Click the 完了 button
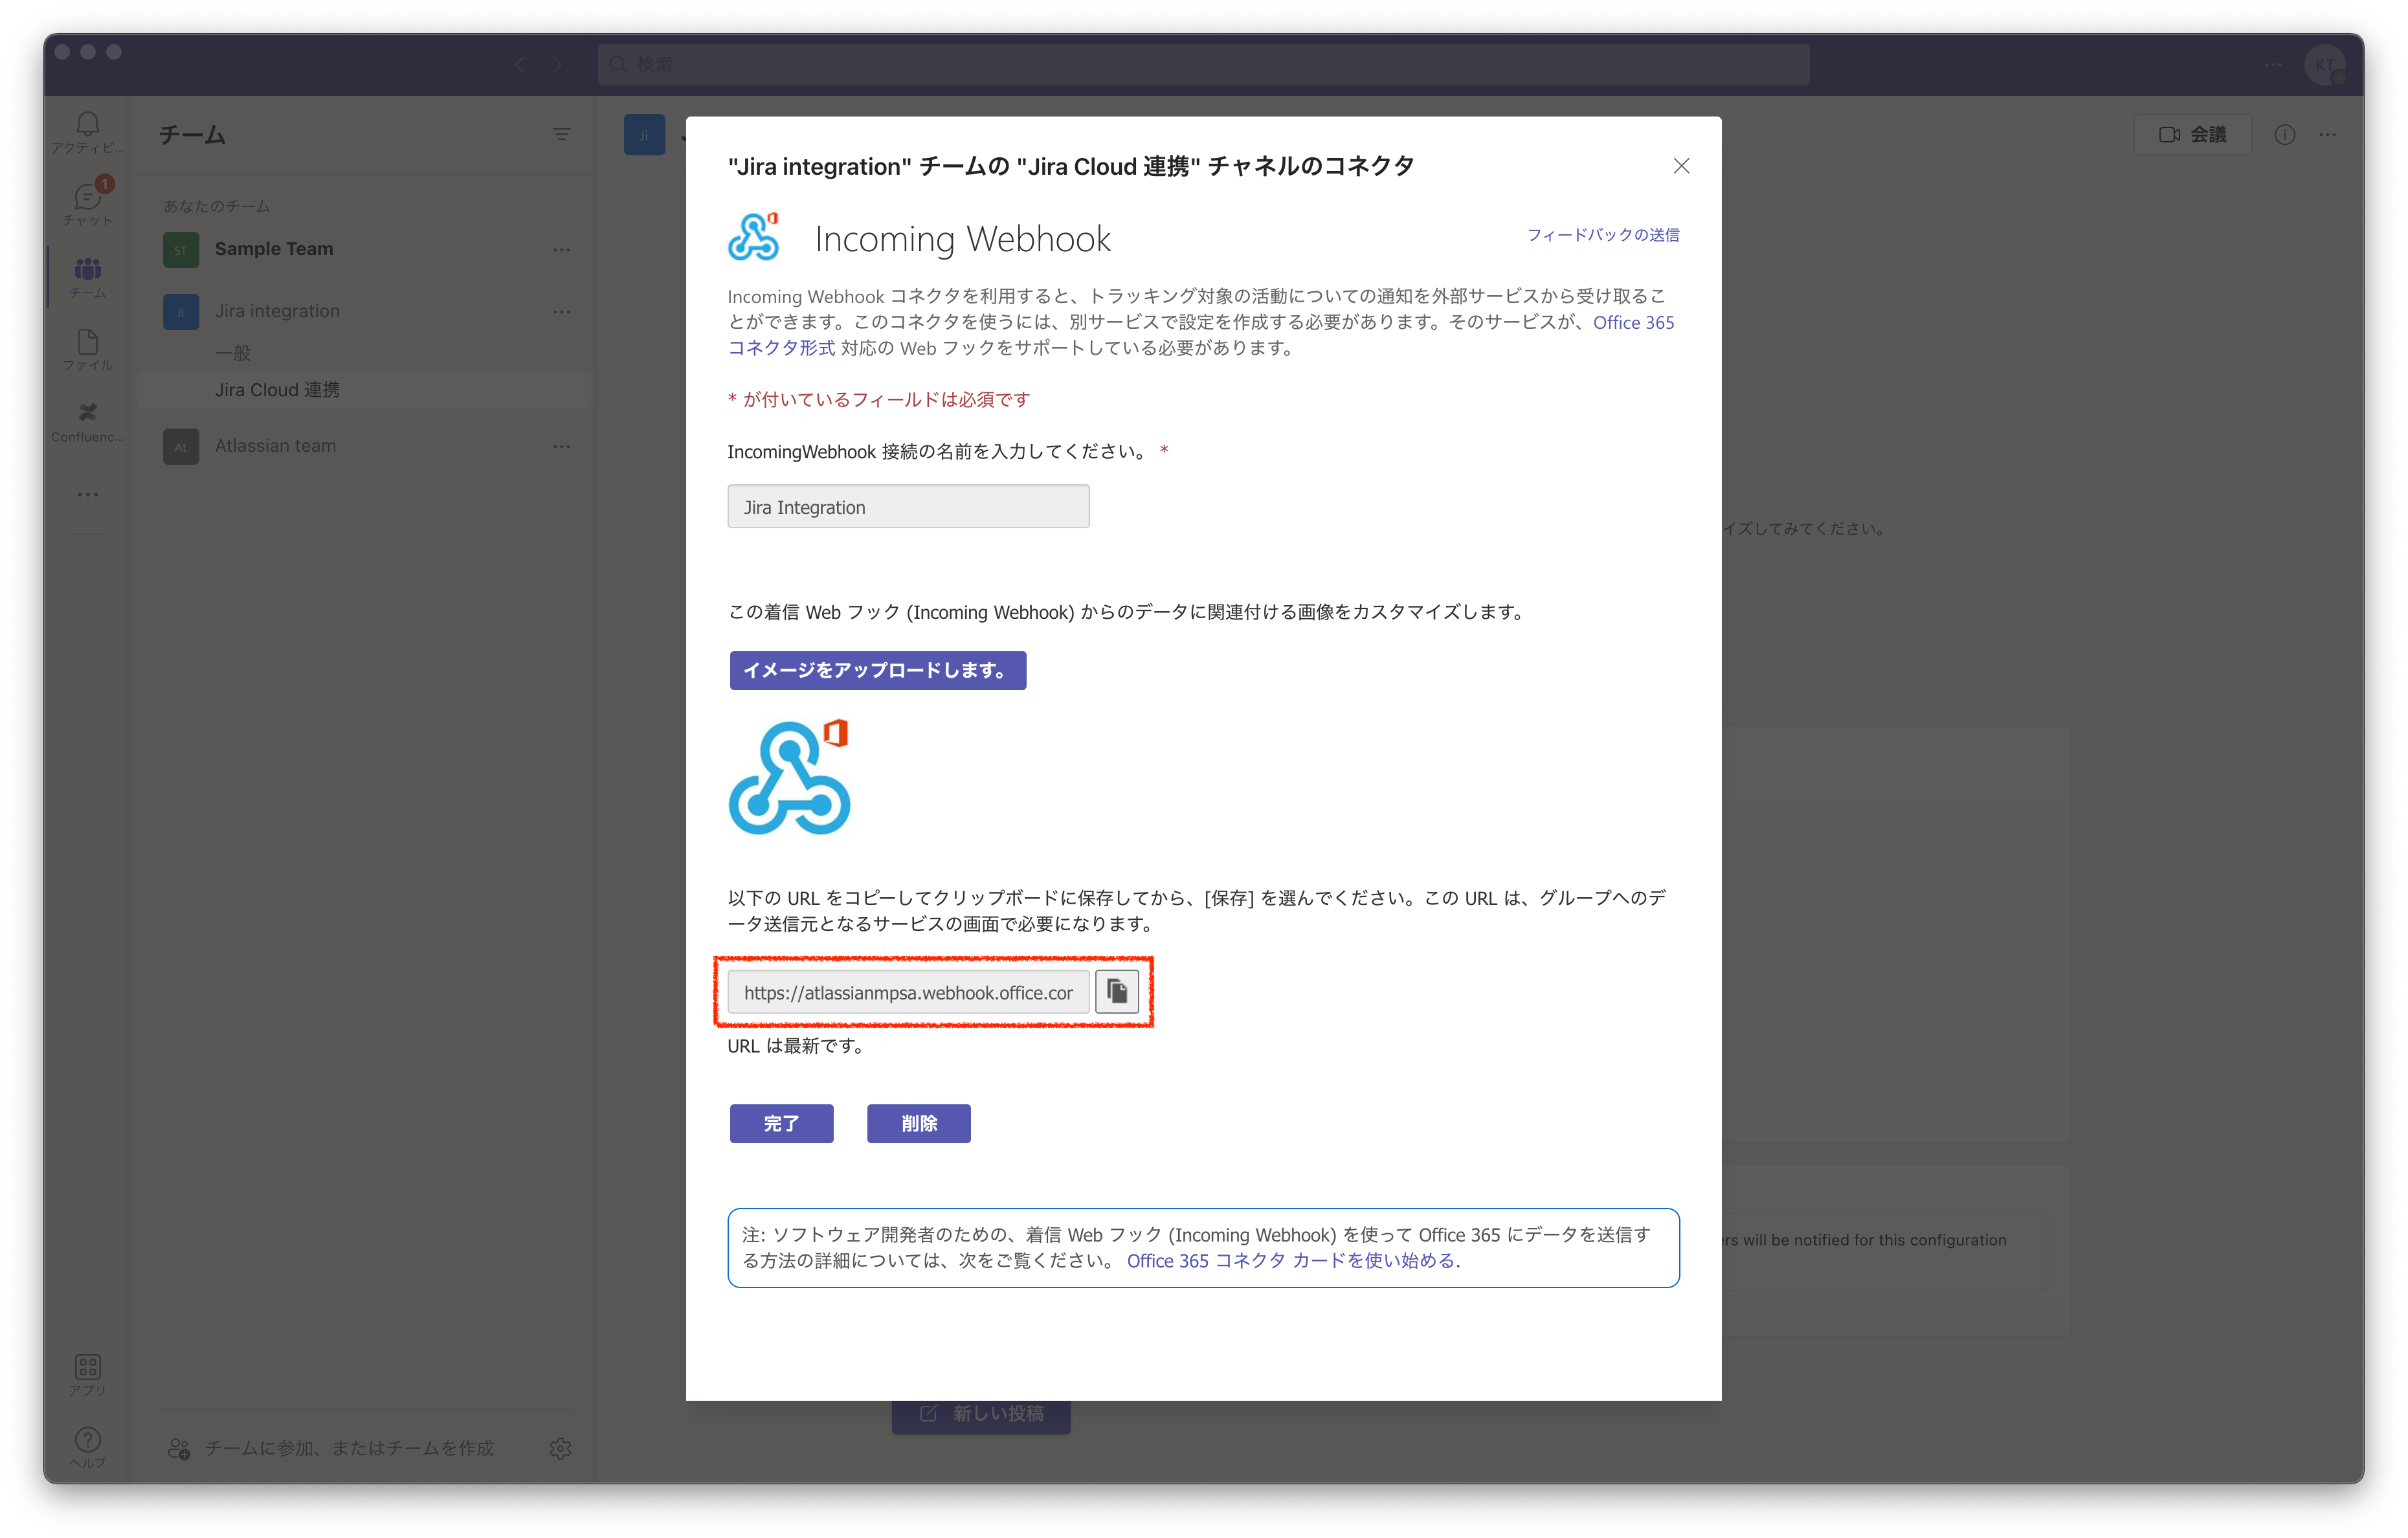 point(781,1123)
